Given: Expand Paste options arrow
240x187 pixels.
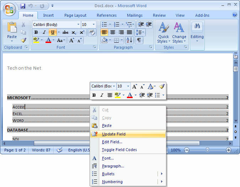Looking at the screenshot, I should [12, 41].
